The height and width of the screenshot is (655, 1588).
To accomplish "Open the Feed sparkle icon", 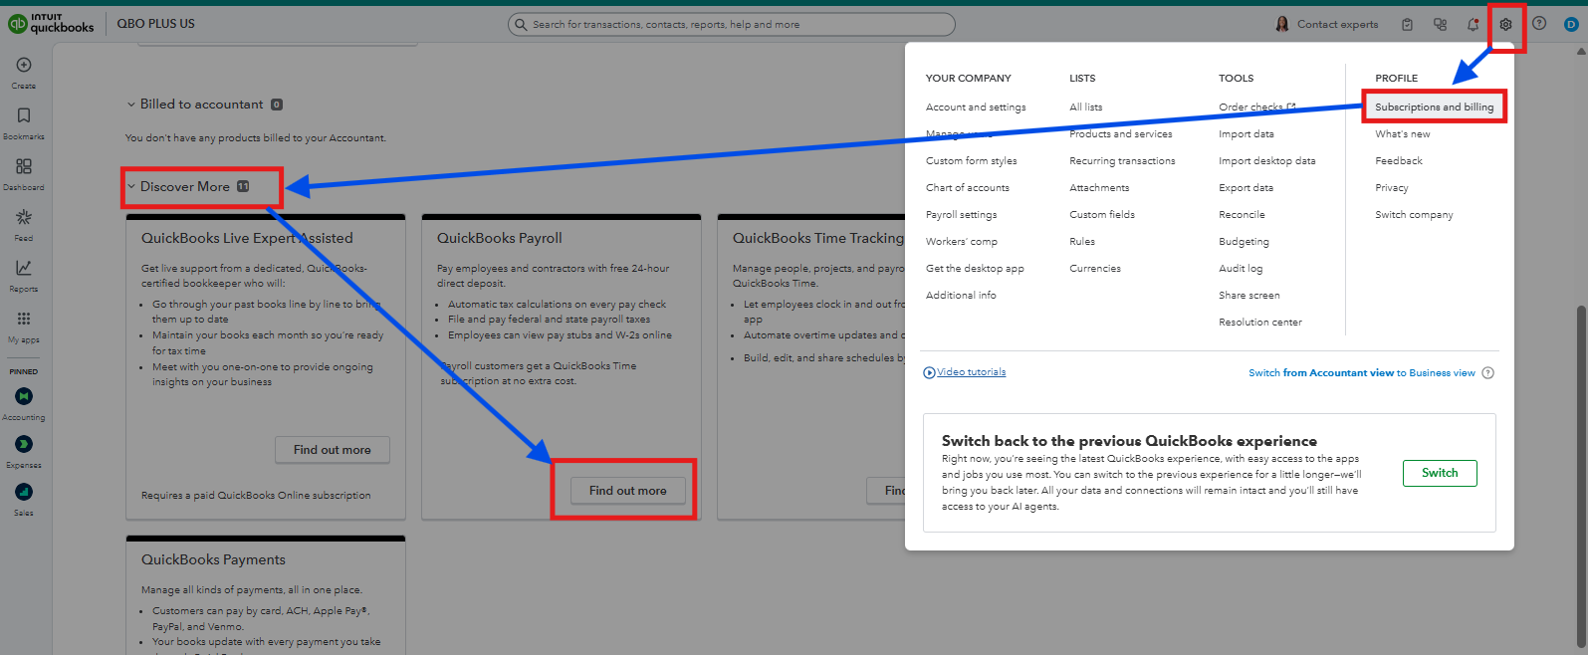I will [24, 217].
